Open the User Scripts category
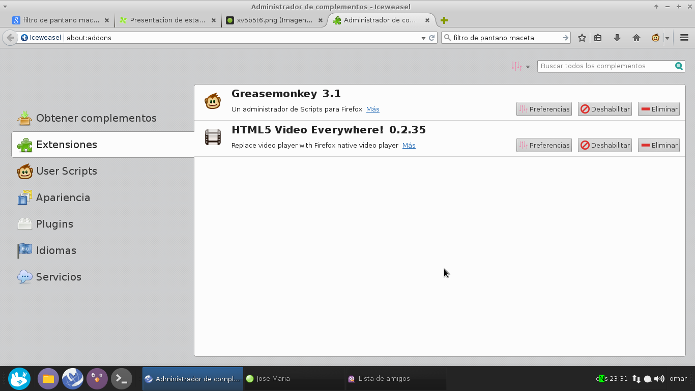The image size is (695, 391). click(103, 171)
